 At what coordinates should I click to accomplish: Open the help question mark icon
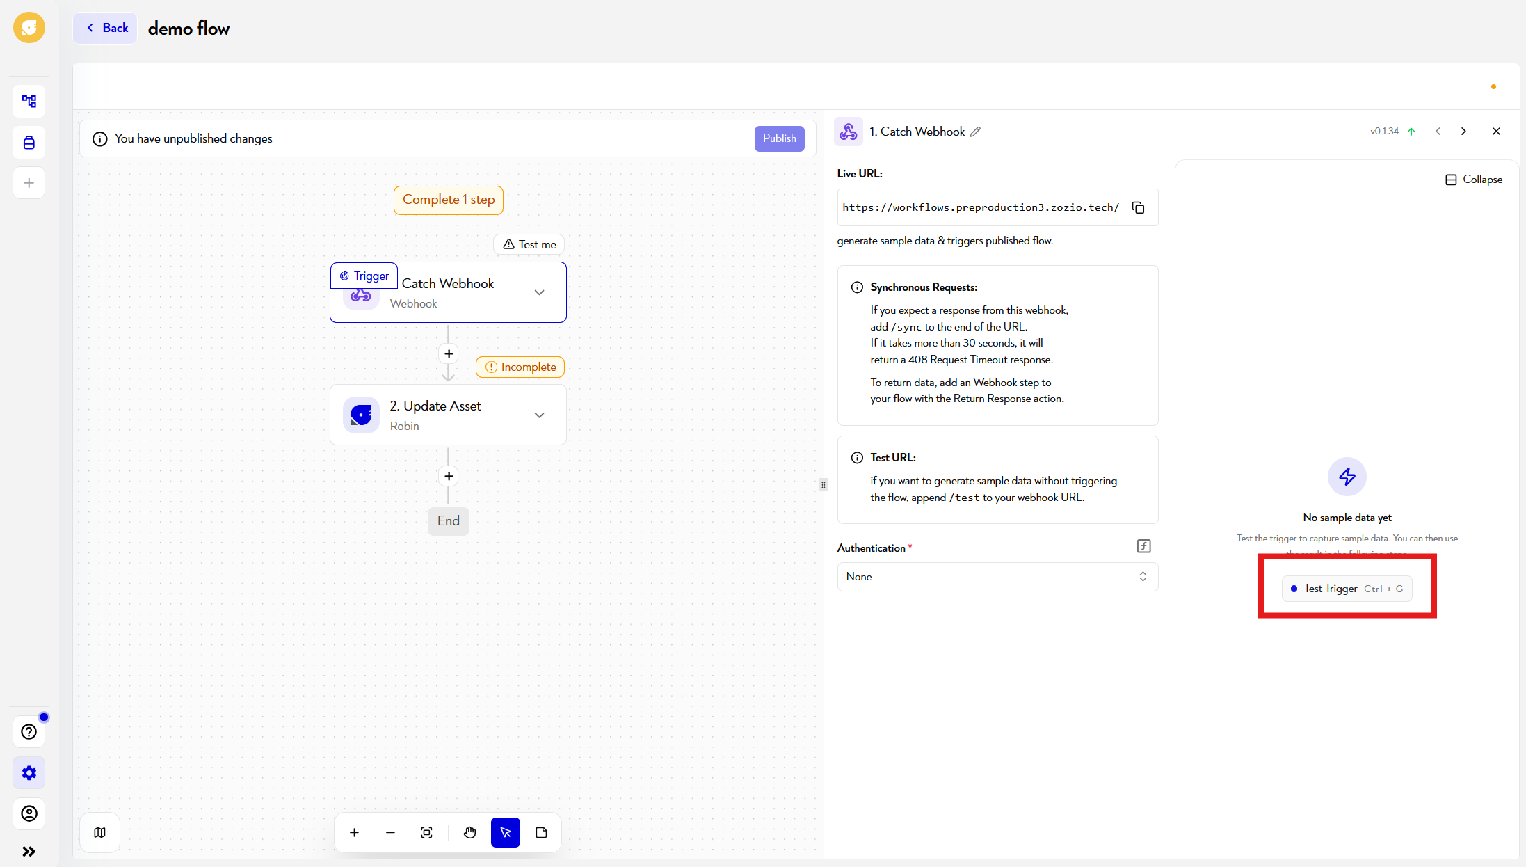click(x=29, y=732)
